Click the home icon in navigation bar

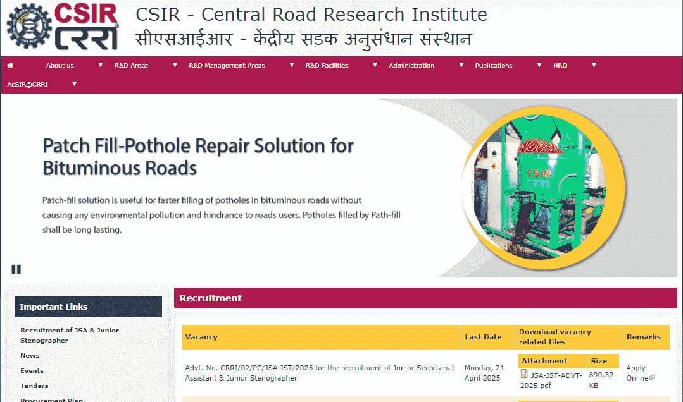point(10,65)
